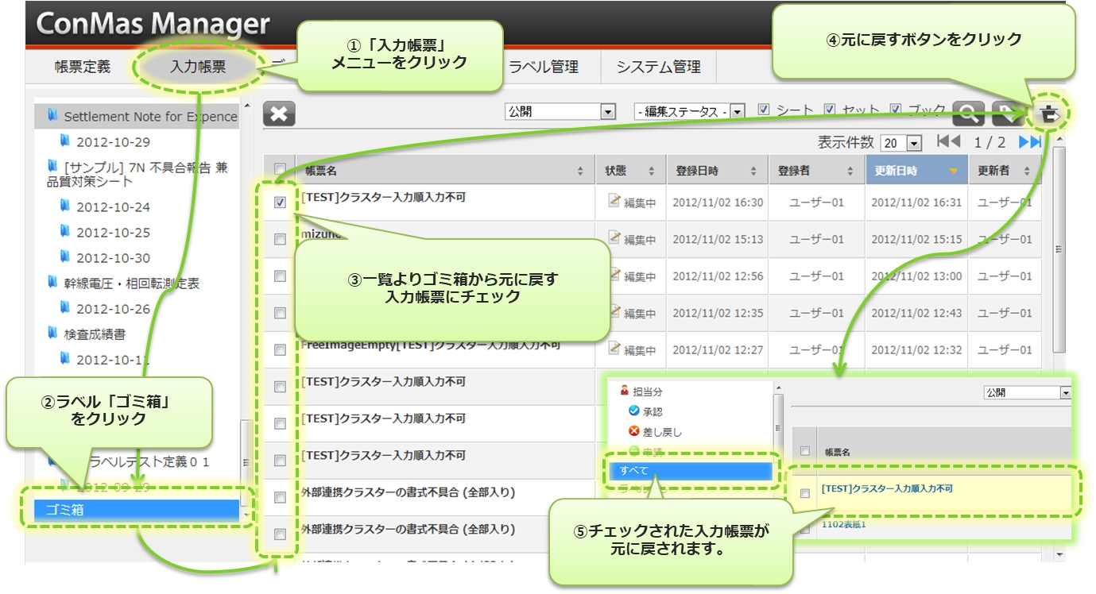Click the 承認 approved filter icon
The width and height of the screenshot is (1096, 594).
coord(633,411)
